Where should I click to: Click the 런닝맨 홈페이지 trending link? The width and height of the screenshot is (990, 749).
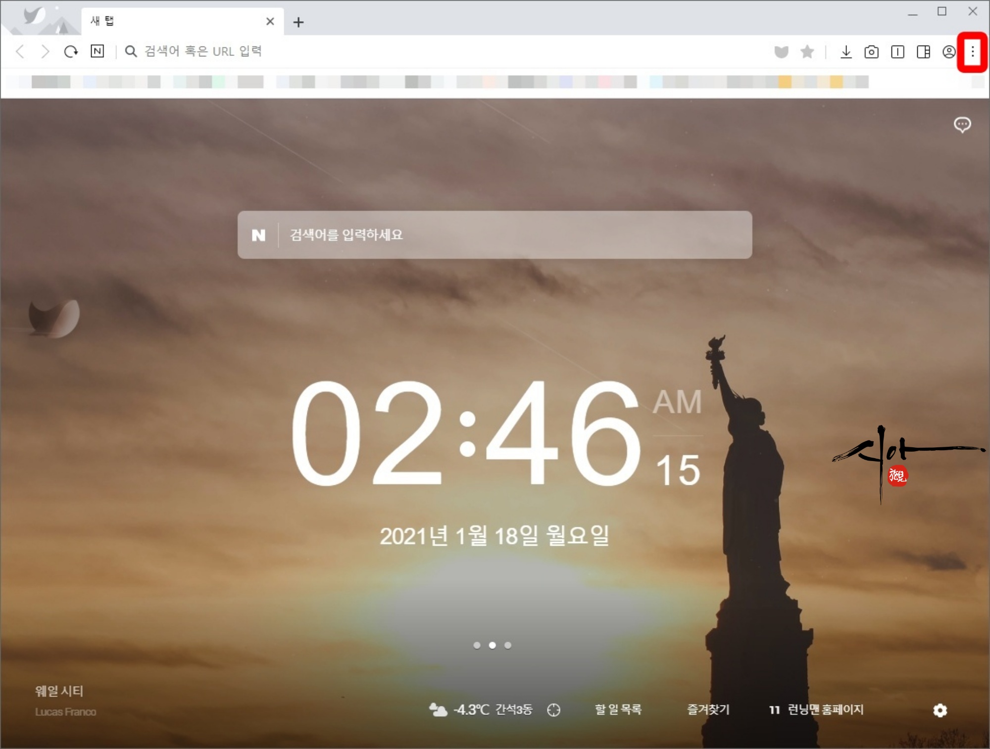(x=825, y=709)
